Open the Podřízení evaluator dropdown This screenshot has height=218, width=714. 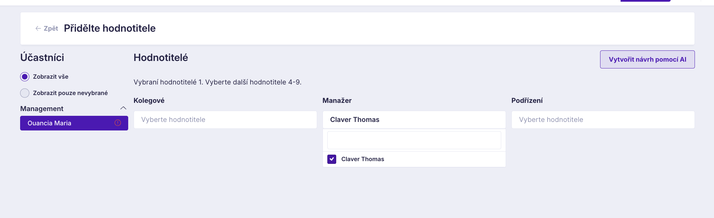[x=603, y=120]
